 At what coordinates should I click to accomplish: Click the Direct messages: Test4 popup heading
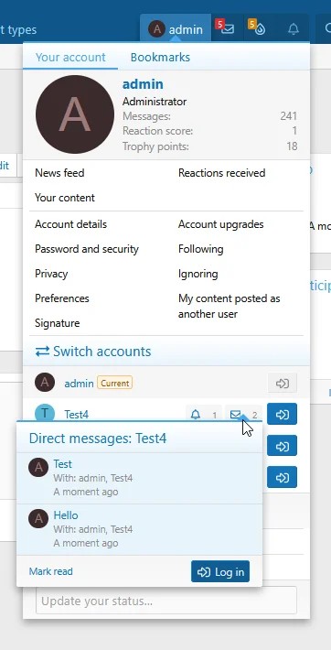tap(98, 439)
